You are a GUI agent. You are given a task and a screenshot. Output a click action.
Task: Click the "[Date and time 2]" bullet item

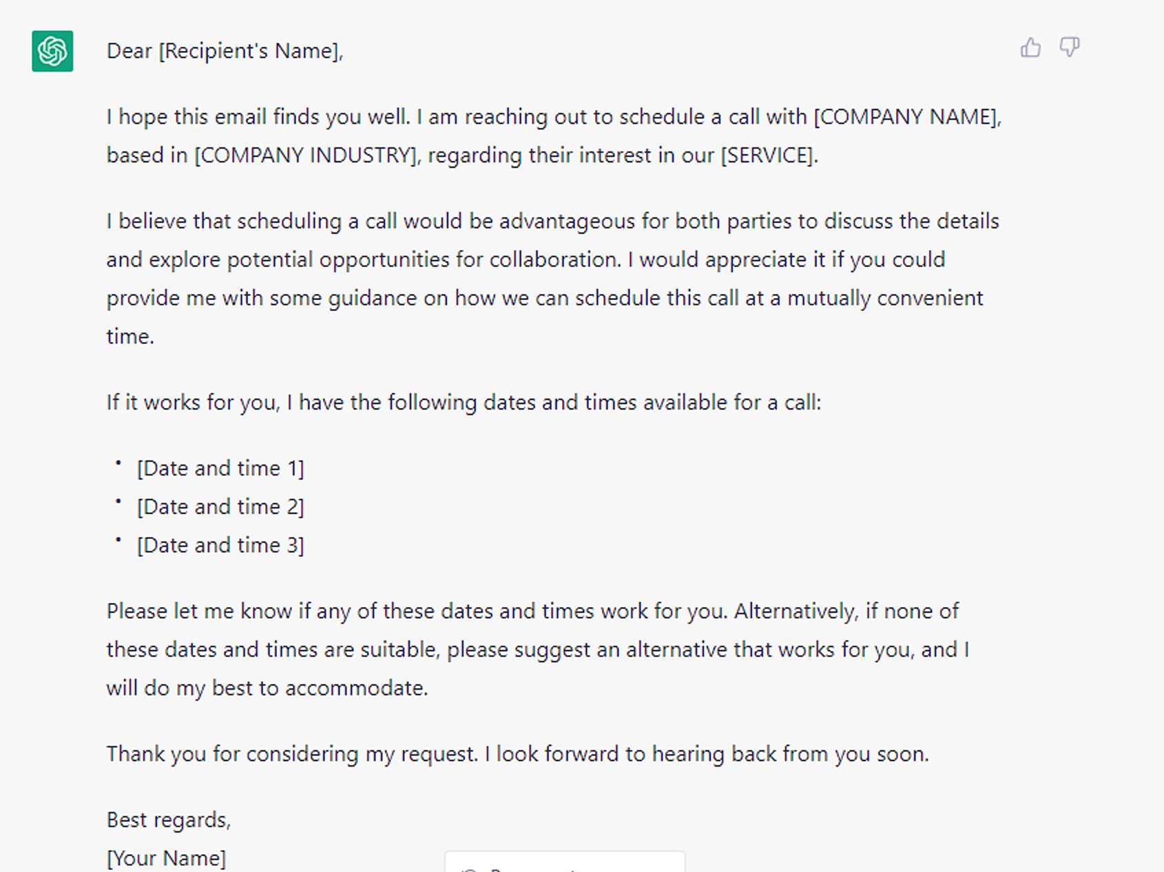pyautogui.click(x=220, y=507)
